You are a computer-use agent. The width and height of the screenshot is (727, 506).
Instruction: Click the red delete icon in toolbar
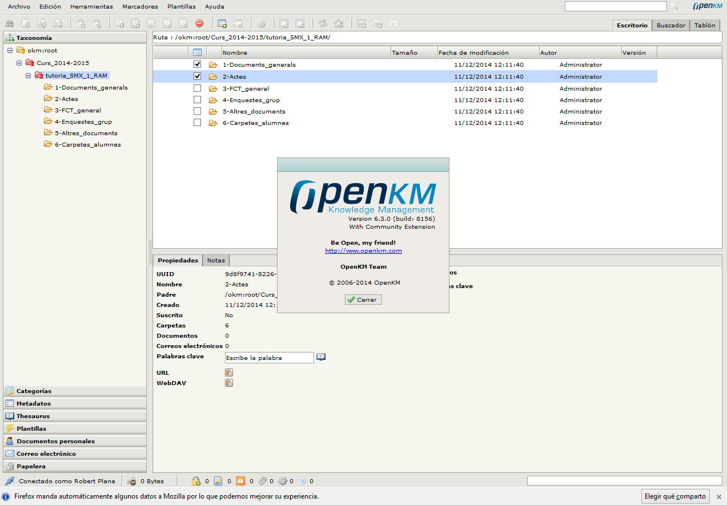tap(199, 23)
